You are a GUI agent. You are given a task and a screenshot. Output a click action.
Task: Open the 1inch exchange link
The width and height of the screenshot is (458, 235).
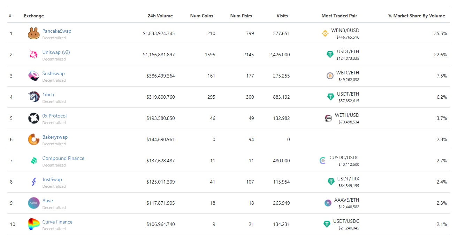(48, 95)
